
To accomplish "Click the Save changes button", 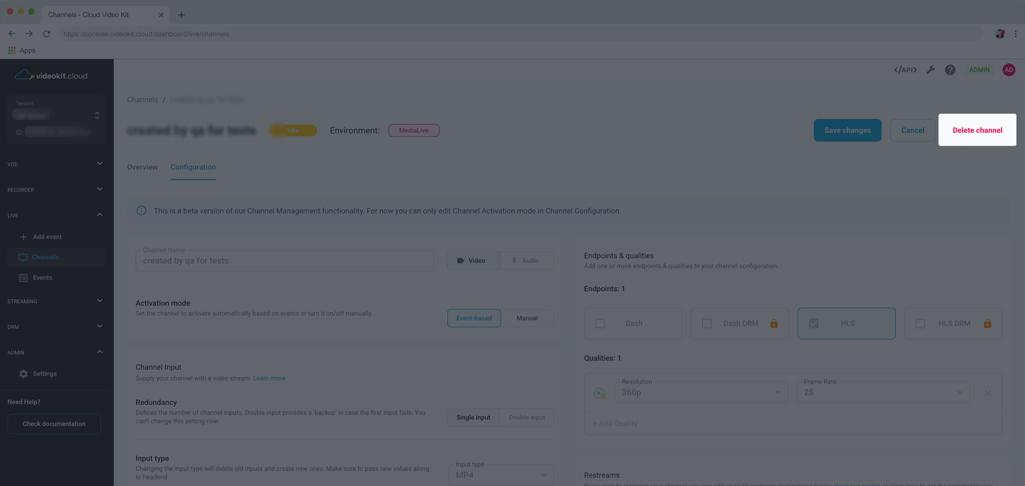I will pos(847,130).
